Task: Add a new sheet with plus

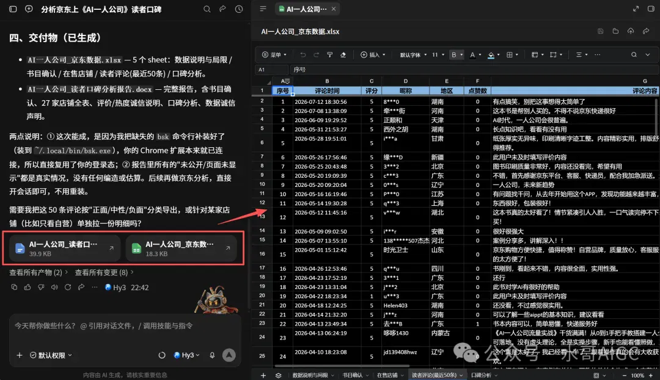Action: pyautogui.click(x=263, y=375)
